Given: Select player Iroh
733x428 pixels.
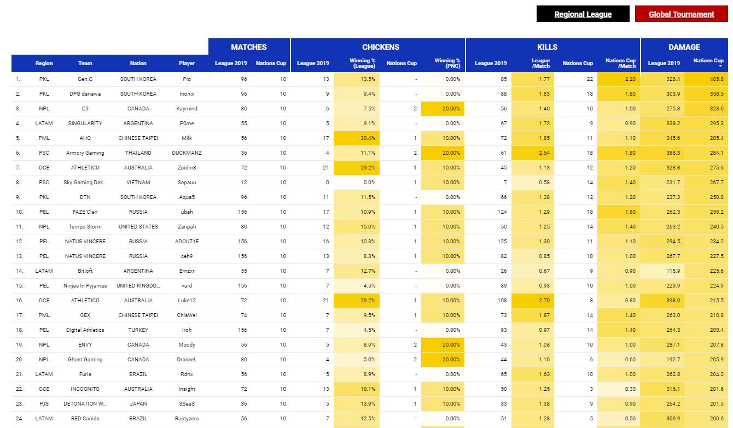Looking at the screenshot, I should click(187, 330).
